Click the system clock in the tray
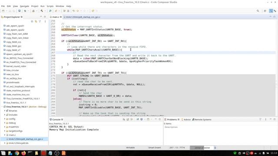278x156 pixels. pos(274,153)
